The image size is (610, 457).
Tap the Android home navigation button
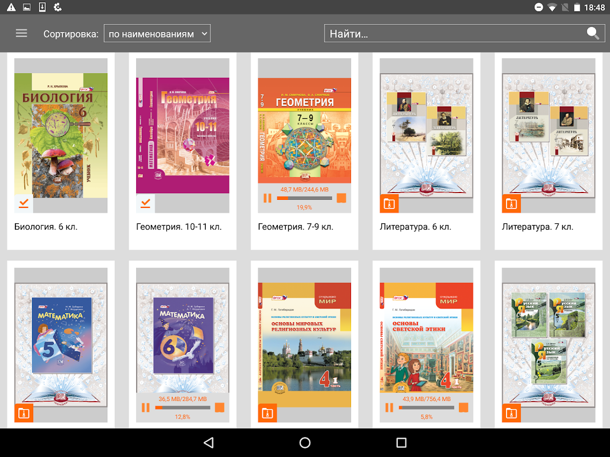point(305,443)
